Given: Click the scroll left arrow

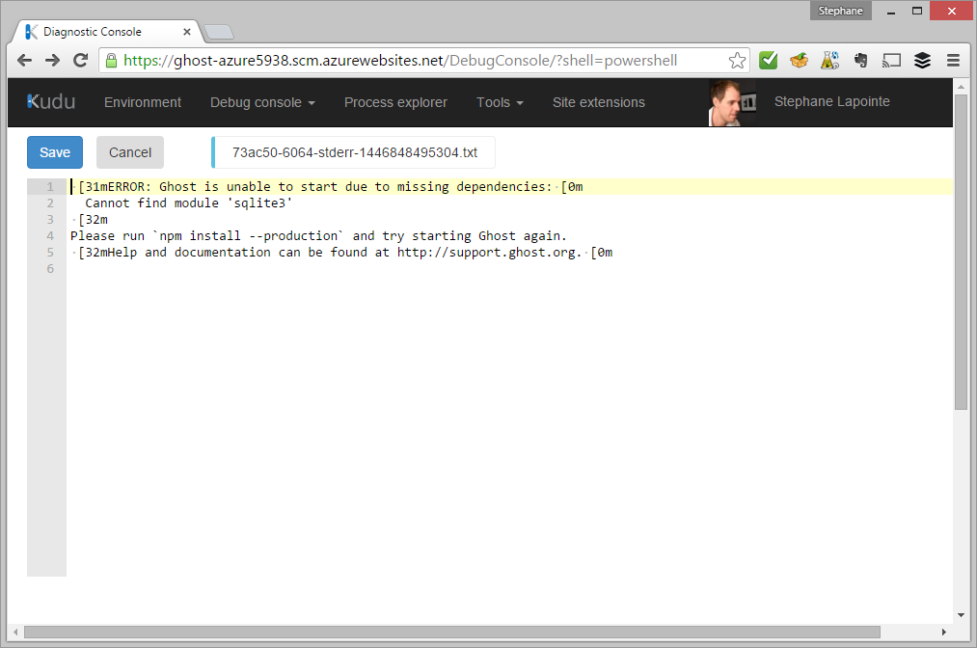Looking at the screenshot, I should click(15, 632).
